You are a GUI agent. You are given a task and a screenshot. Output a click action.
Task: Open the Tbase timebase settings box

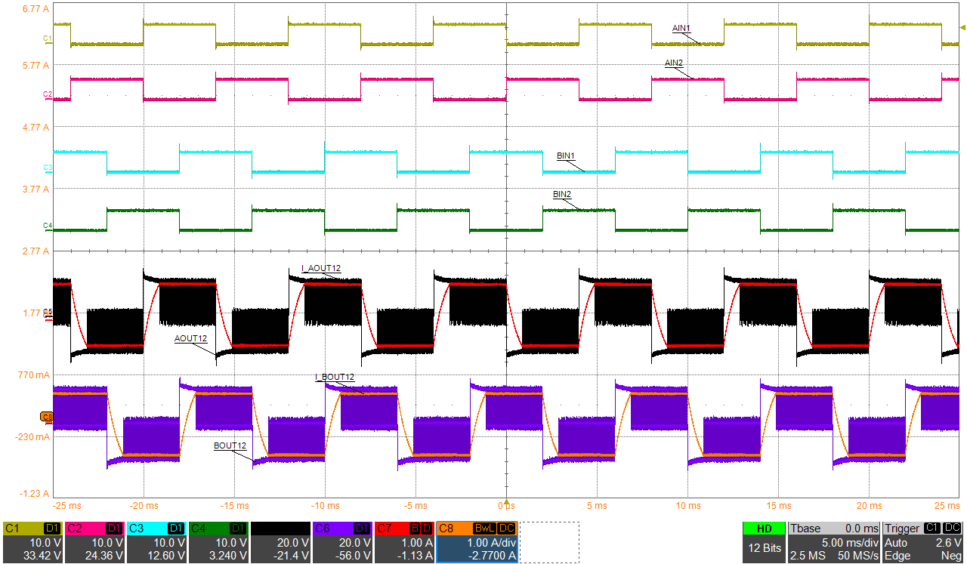(x=835, y=542)
